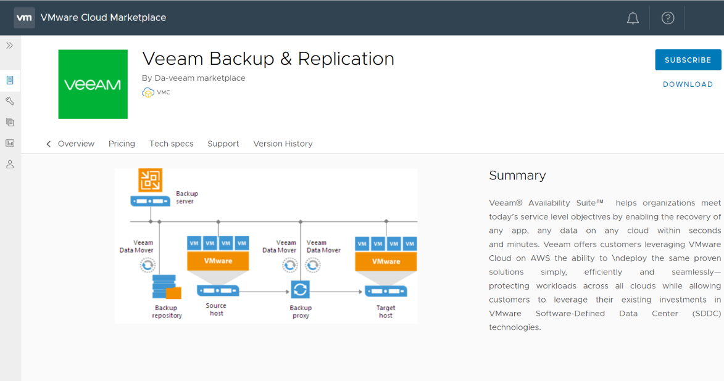Switch to the Pricing tab
724x381 pixels.
click(122, 144)
